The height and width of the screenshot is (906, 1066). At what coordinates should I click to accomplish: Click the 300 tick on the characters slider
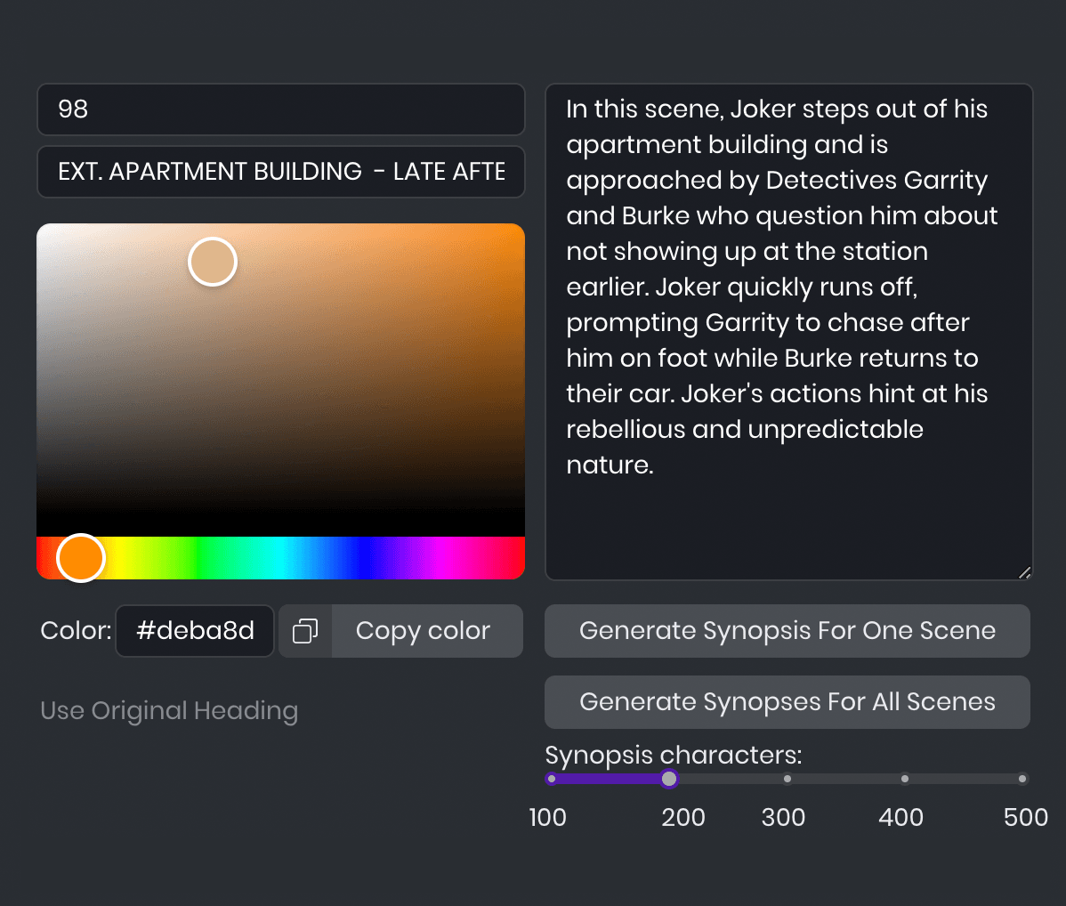[x=787, y=779]
